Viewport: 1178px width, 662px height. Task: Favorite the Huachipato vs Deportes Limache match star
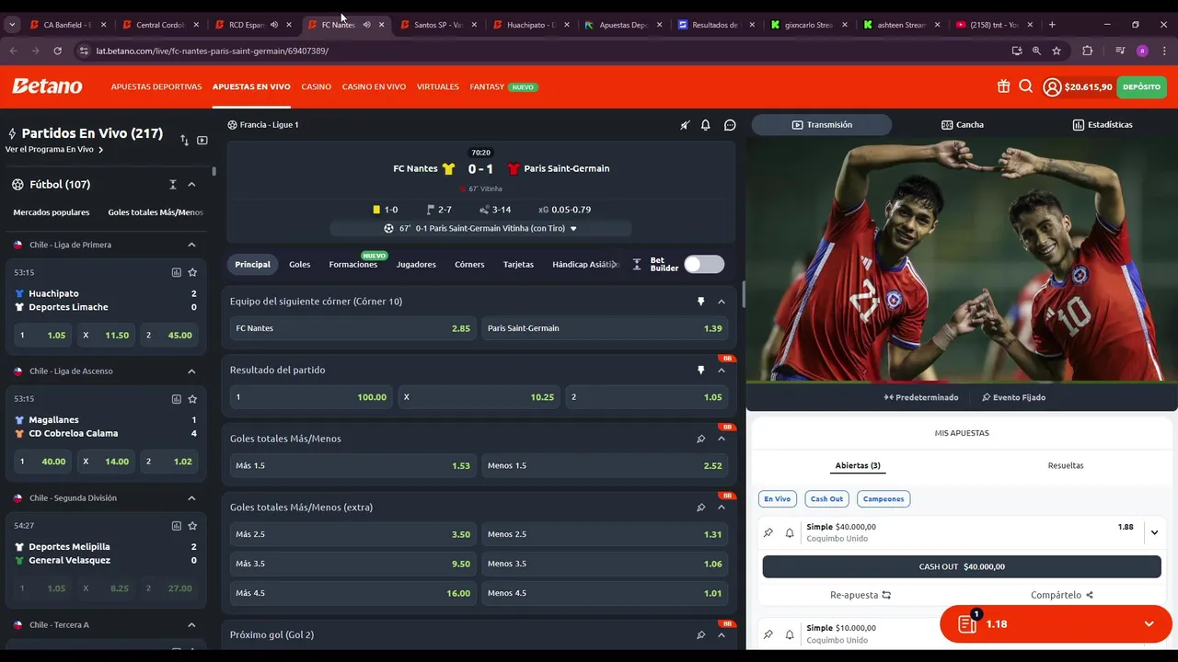click(192, 272)
